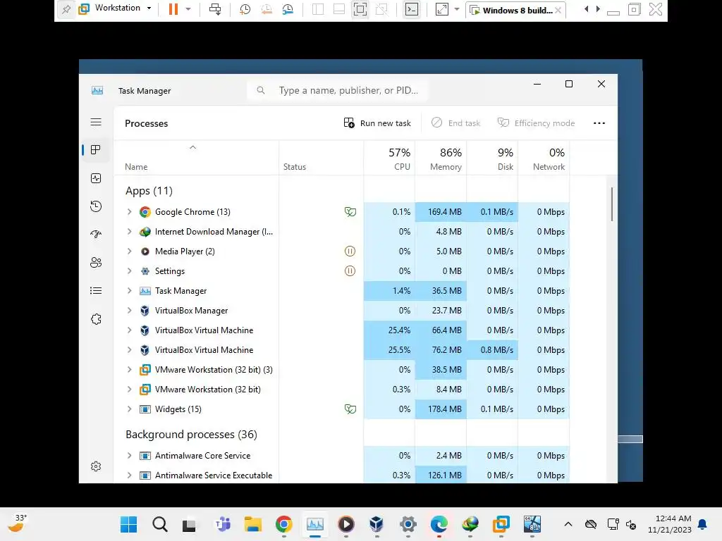Viewport: 722px width, 541px height.
Task: Open Task Manager settings gear
Action: (x=96, y=466)
